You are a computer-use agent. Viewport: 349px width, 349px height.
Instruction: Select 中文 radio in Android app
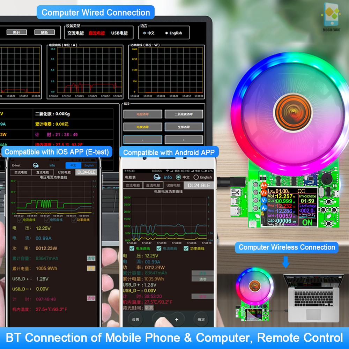(x=178, y=177)
